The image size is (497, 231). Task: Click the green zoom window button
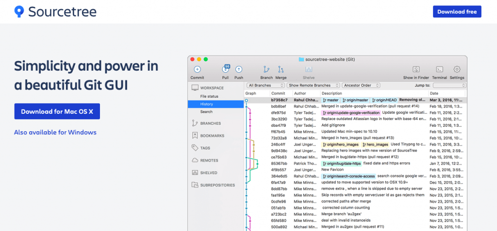206,59
